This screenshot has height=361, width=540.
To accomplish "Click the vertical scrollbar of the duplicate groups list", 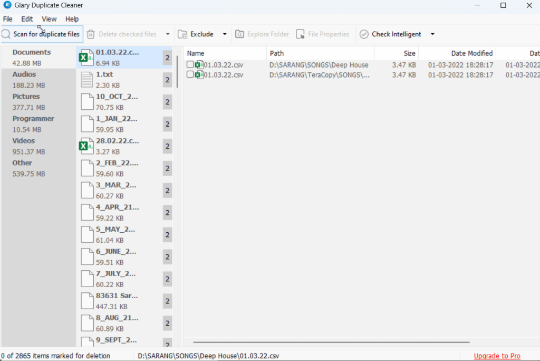I will [177, 72].
